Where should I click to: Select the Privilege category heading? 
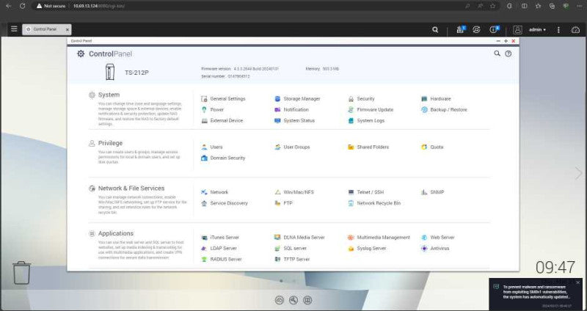click(x=111, y=143)
